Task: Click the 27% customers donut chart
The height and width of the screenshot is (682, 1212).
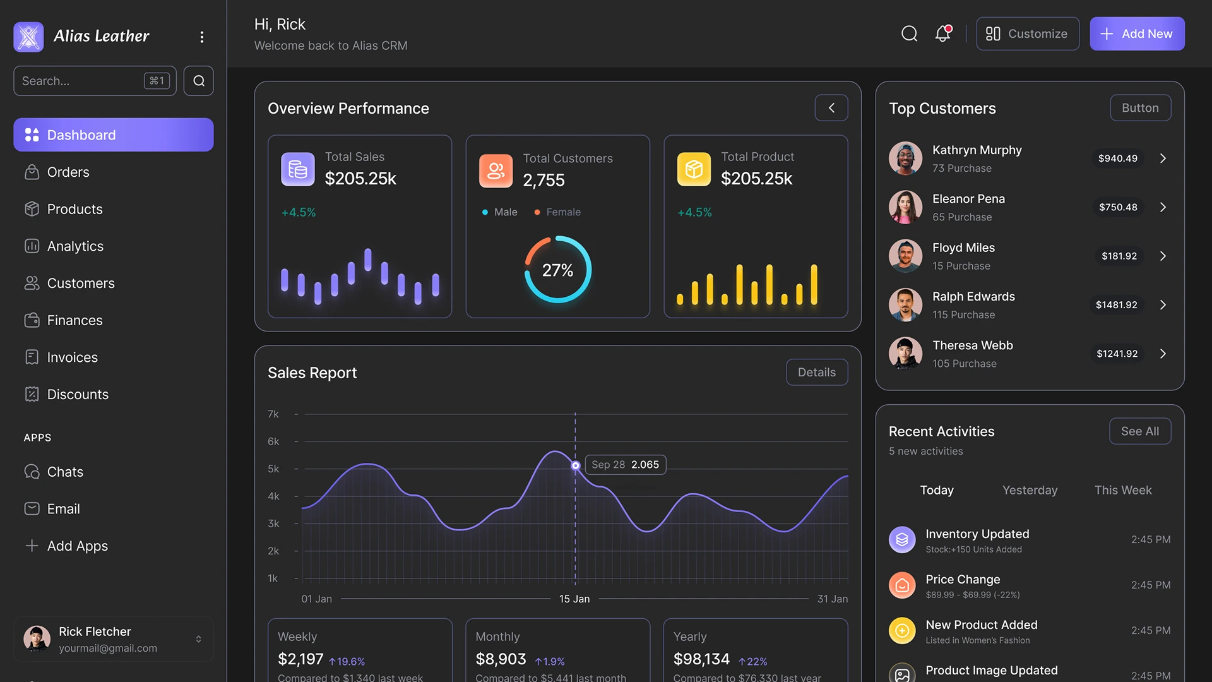Action: click(x=557, y=270)
